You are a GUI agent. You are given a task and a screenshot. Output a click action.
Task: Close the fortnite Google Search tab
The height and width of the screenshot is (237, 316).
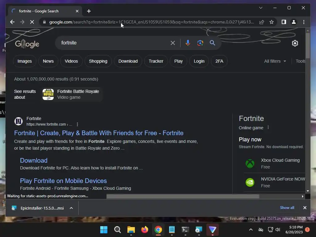click(x=77, y=11)
